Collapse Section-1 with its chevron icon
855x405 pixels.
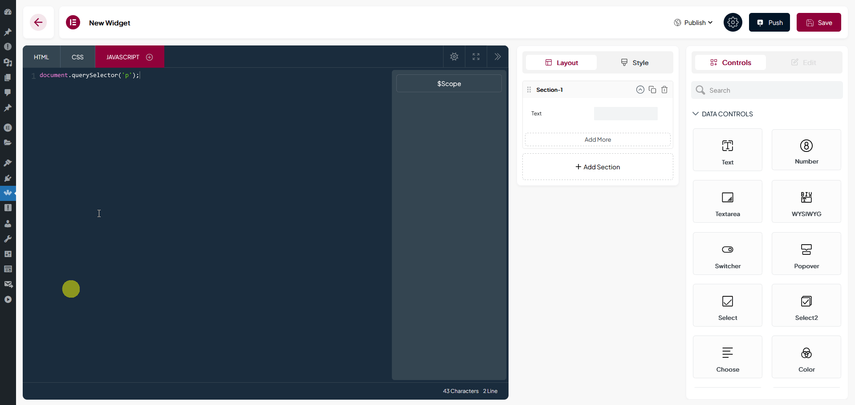pos(640,90)
